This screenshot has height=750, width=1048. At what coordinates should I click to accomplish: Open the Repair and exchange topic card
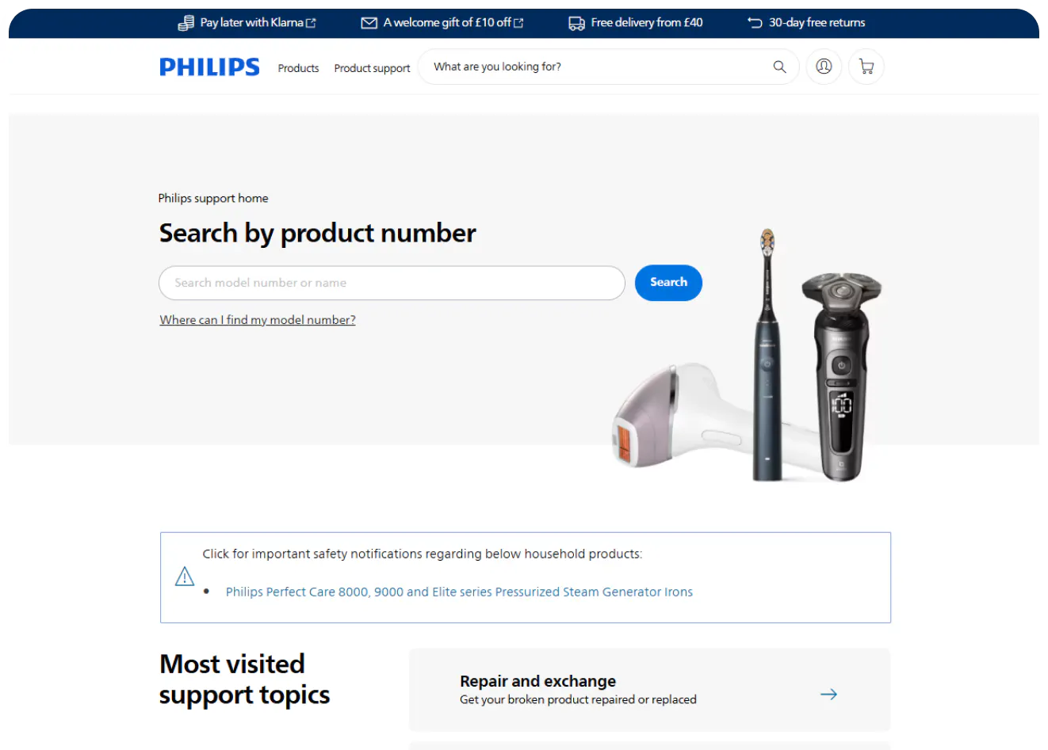click(x=649, y=690)
